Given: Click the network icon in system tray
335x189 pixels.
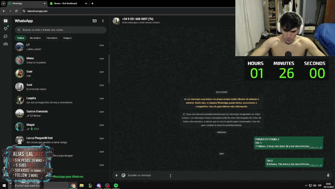Looking at the screenshot, I should (310, 186).
